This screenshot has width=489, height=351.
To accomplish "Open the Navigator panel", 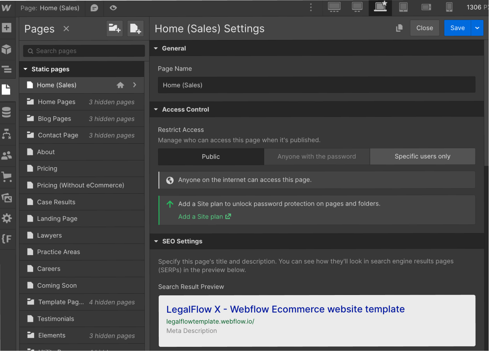I will (x=7, y=69).
